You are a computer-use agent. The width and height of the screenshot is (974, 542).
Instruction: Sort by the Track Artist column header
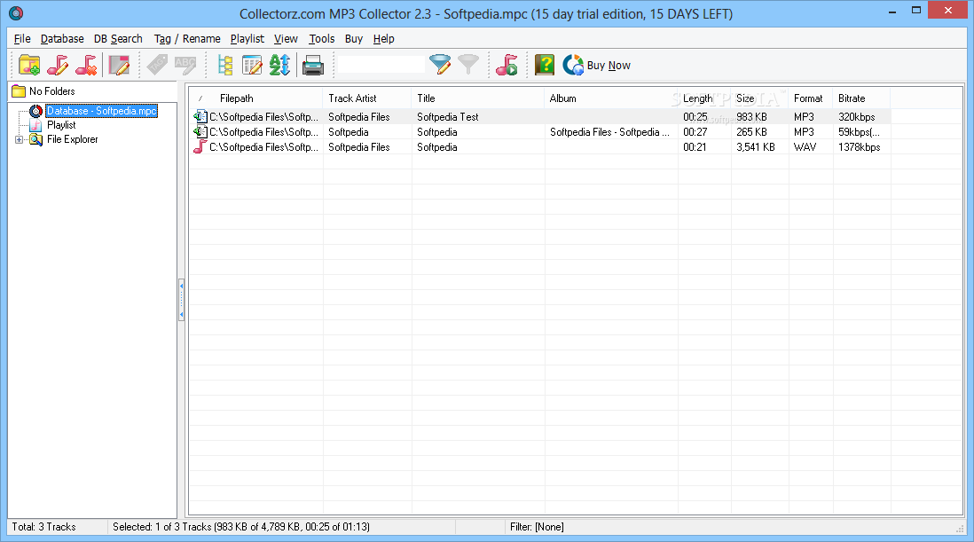coord(367,98)
